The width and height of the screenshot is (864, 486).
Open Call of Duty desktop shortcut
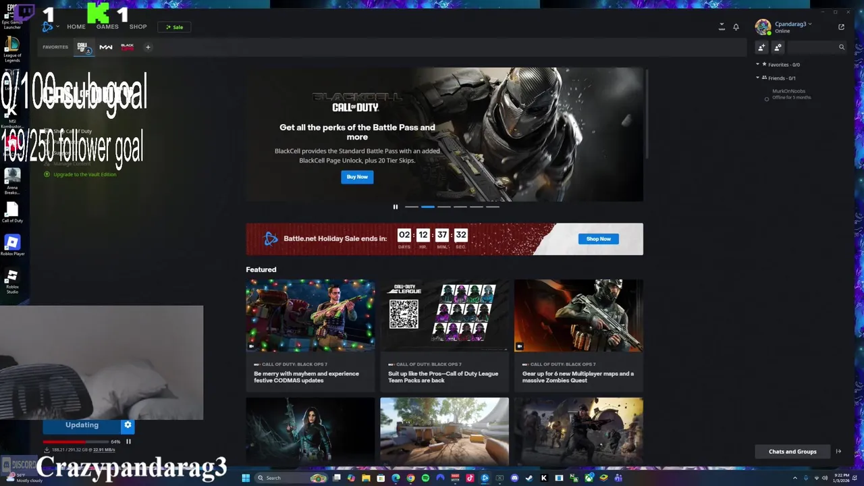[x=12, y=213]
